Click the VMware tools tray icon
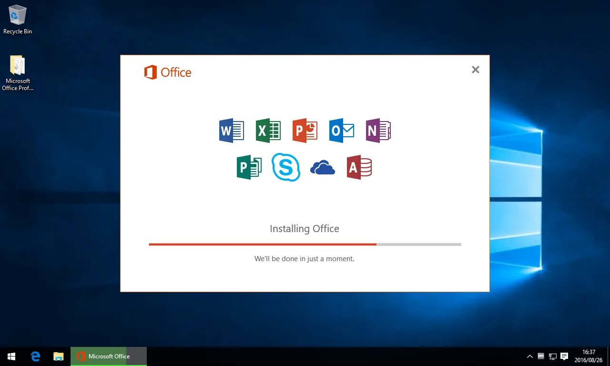The image size is (610, 366). 541,356
